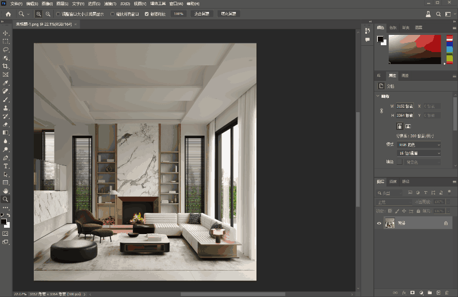Screen dimensions: 458x297
Task: Select the Move tool
Action: (6, 33)
